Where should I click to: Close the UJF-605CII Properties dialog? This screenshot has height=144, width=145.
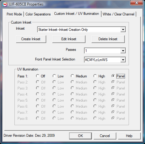point(137,3)
